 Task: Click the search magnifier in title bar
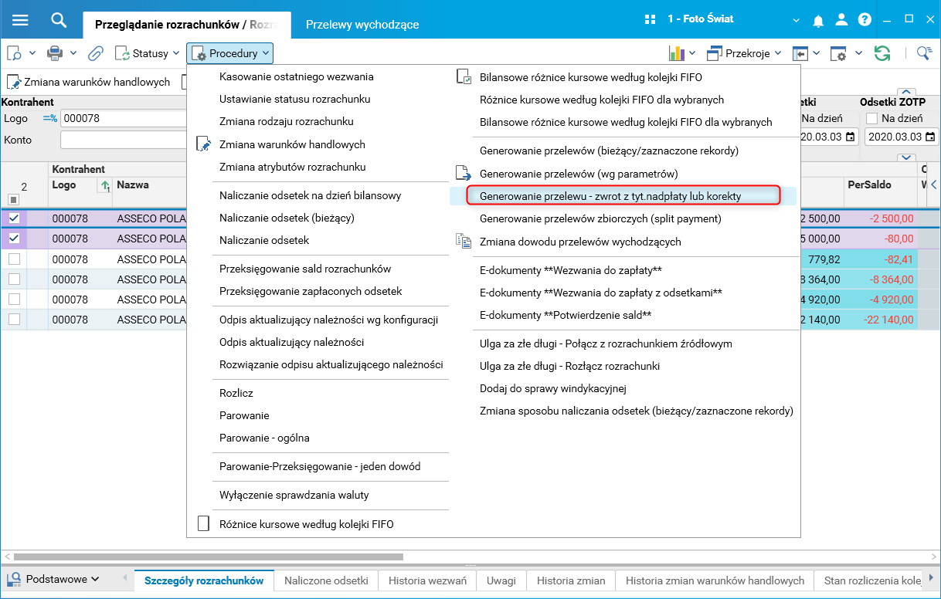[x=59, y=19]
